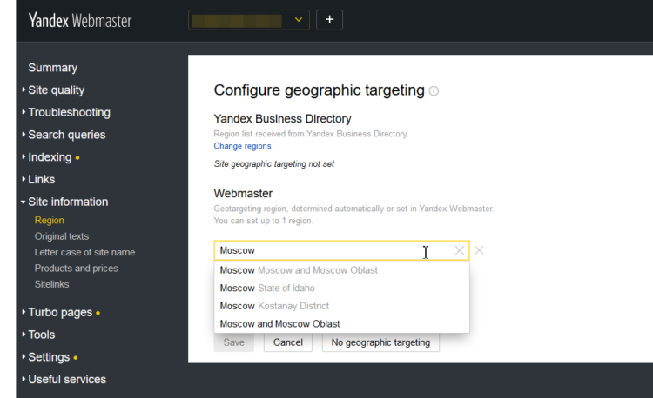Expand Turbo pages in sidebar
Image resolution: width=653 pixels, height=398 pixels.
click(61, 312)
